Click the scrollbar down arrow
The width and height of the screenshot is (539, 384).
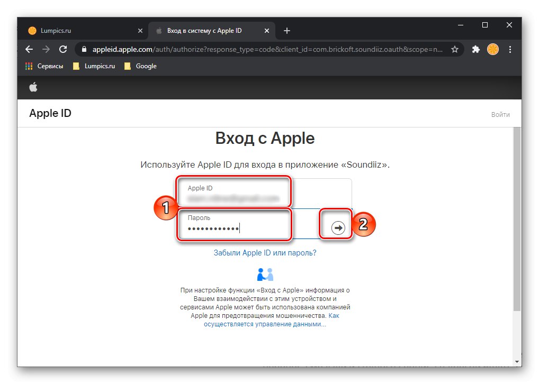click(517, 362)
